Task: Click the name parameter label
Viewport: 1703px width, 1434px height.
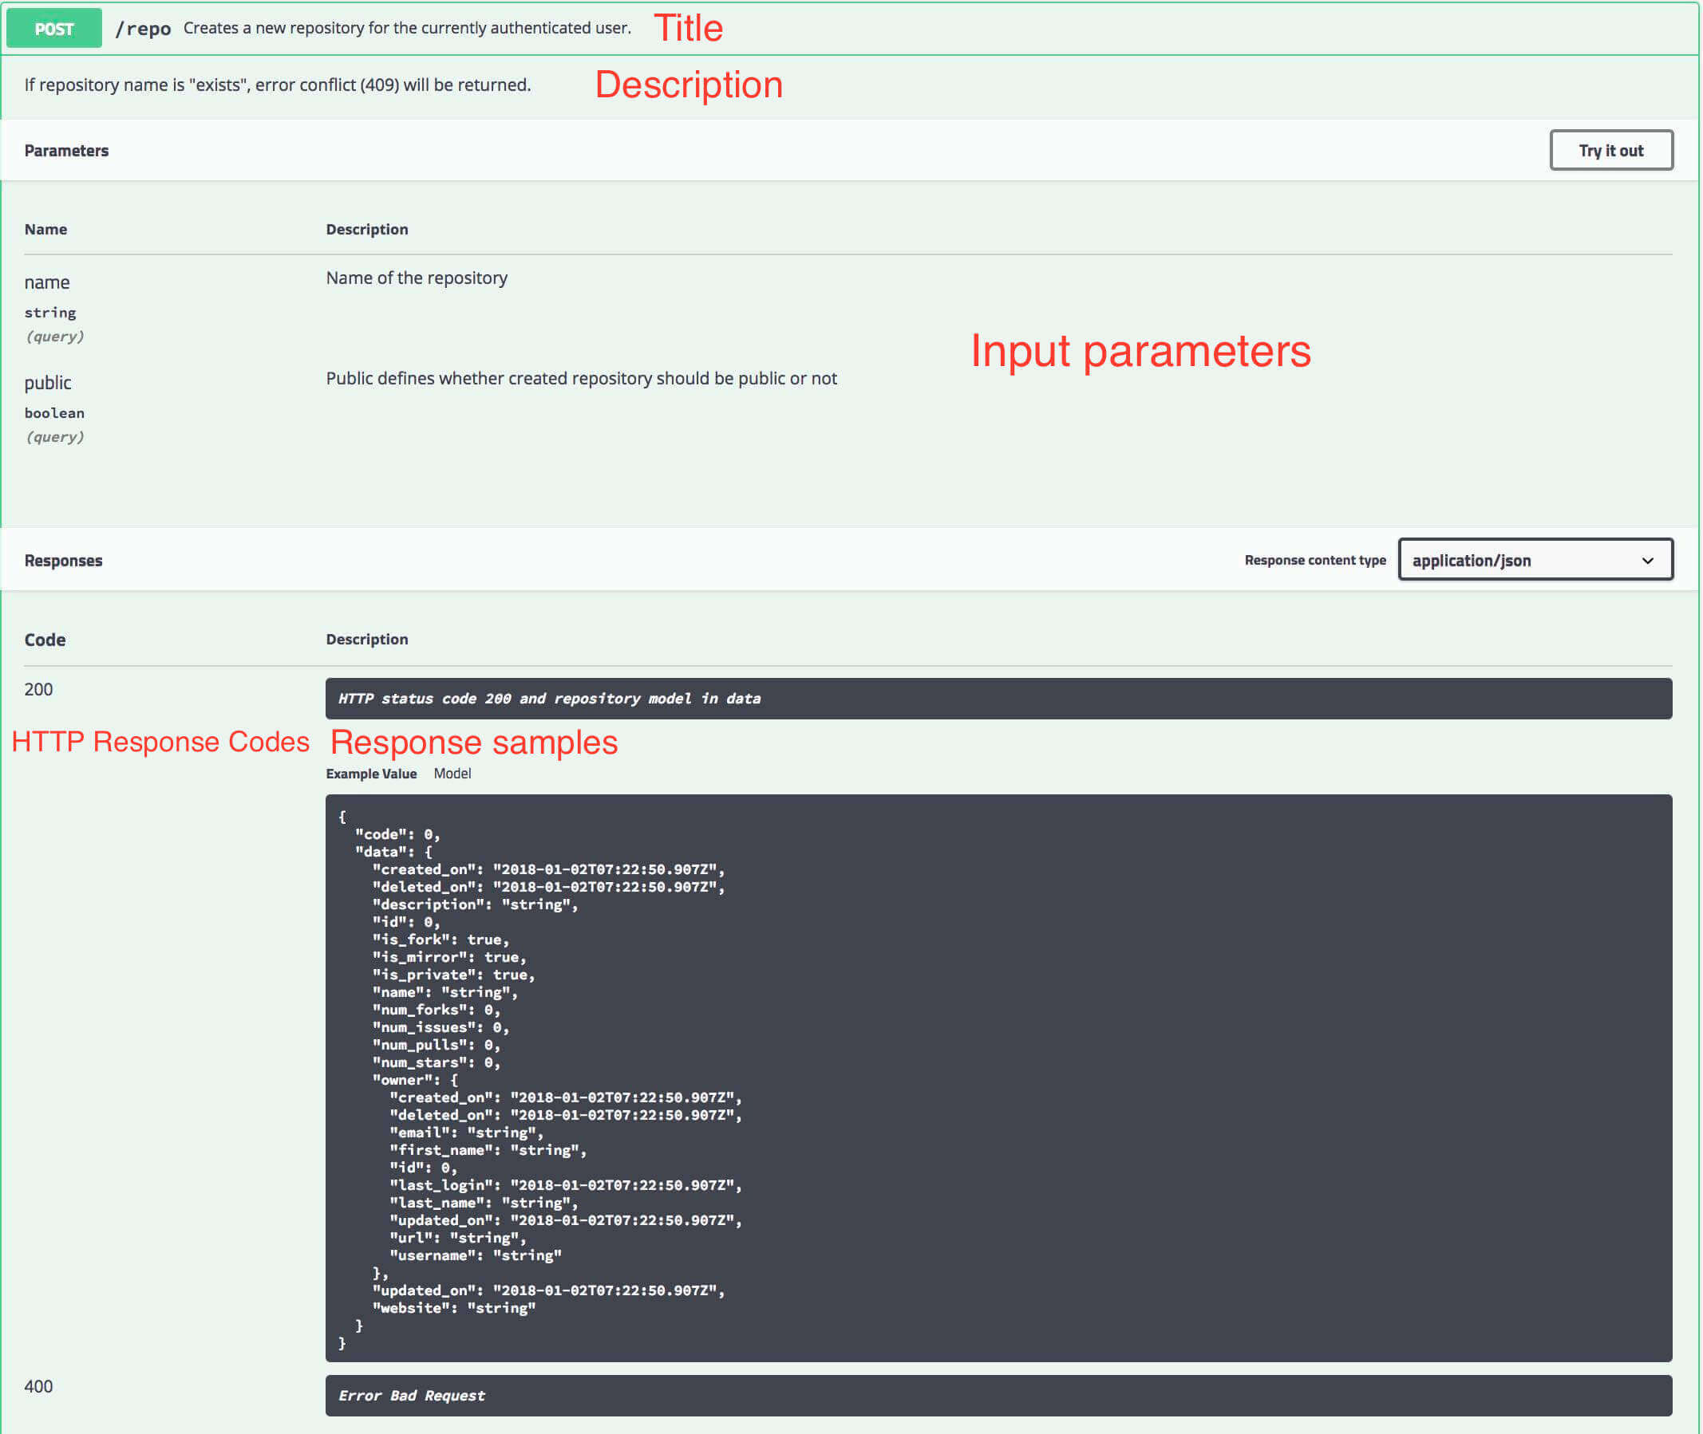Action: [47, 282]
